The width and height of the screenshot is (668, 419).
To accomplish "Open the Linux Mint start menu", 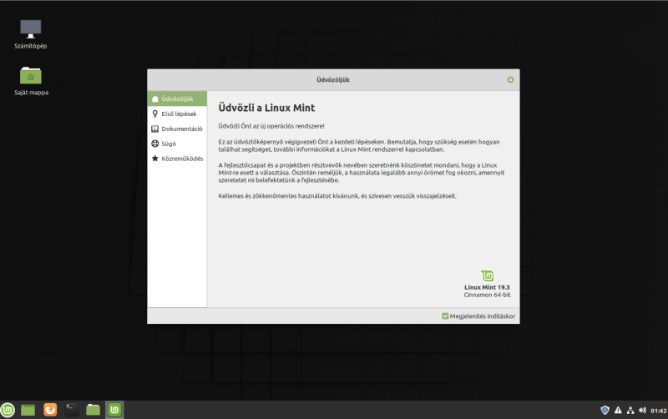I will pos(8,410).
